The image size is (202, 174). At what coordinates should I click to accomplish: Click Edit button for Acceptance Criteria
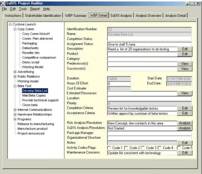(x=185, y=113)
